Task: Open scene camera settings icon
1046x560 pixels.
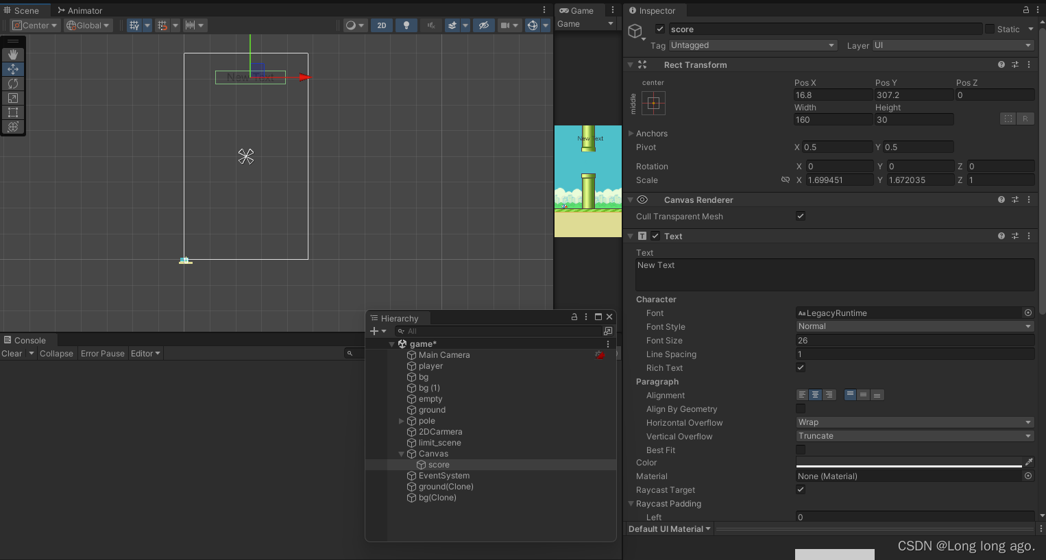Action: (505, 25)
